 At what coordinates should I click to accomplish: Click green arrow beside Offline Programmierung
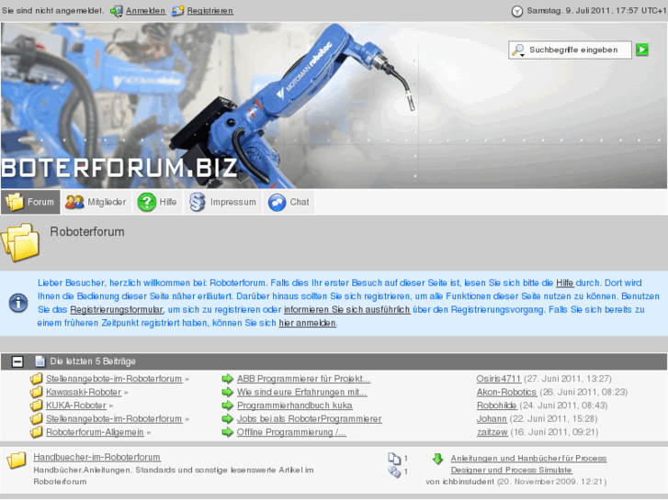(228, 432)
